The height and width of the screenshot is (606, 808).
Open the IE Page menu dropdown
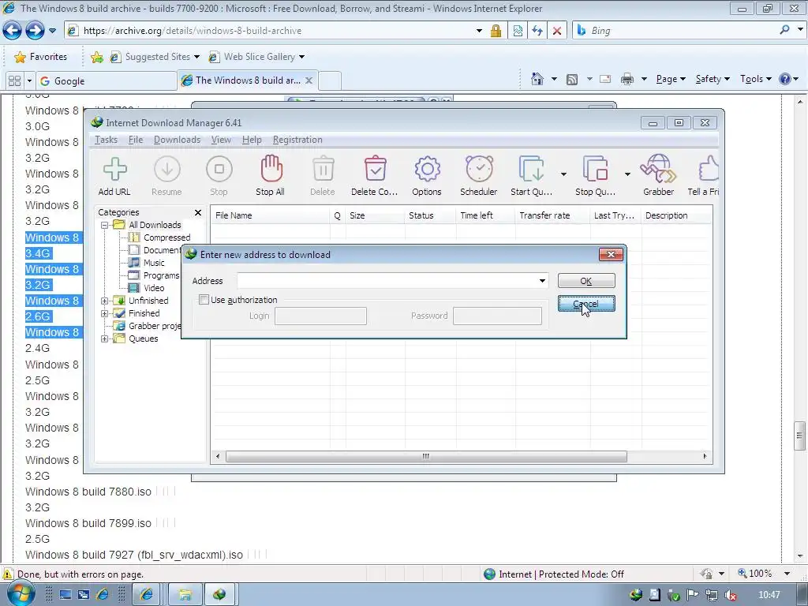tap(671, 79)
